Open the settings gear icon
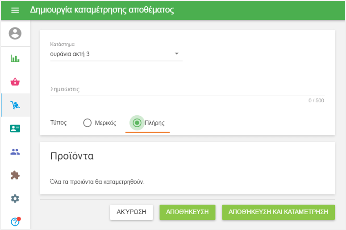 [x=15, y=198]
